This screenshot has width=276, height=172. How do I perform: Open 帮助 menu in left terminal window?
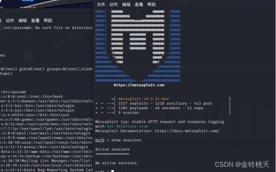pyautogui.click(x=48, y=21)
